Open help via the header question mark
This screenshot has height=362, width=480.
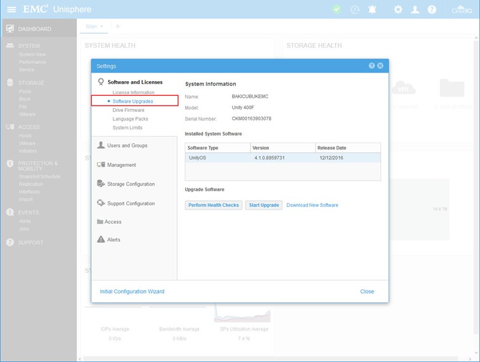432,9
